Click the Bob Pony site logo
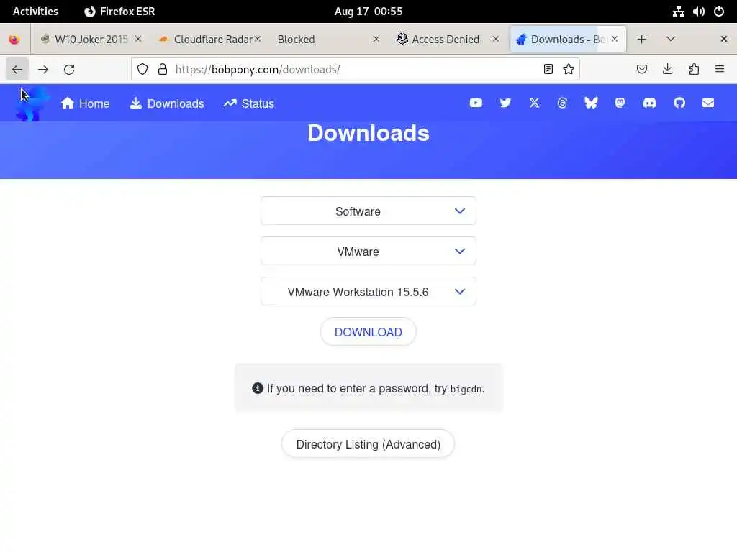Viewport: 737px width, 552px height. coord(32,103)
